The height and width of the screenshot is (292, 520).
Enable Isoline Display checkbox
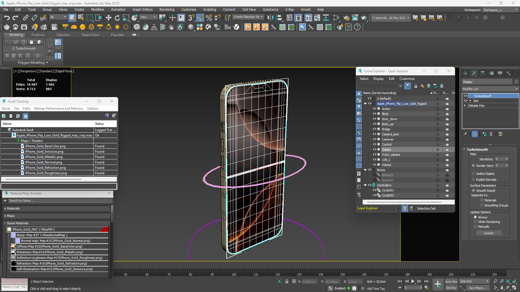473,174
